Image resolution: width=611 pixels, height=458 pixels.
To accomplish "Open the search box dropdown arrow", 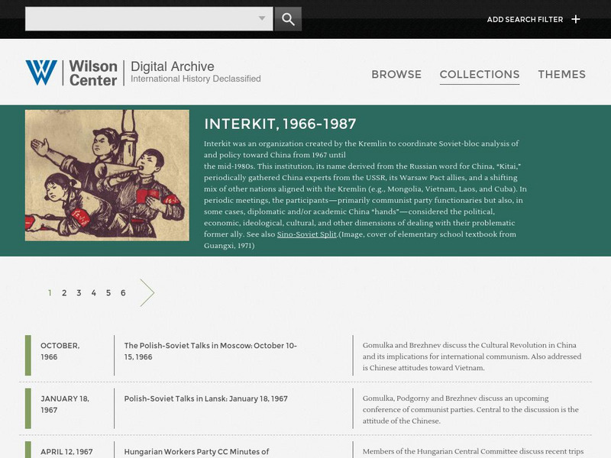I will click(x=262, y=18).
